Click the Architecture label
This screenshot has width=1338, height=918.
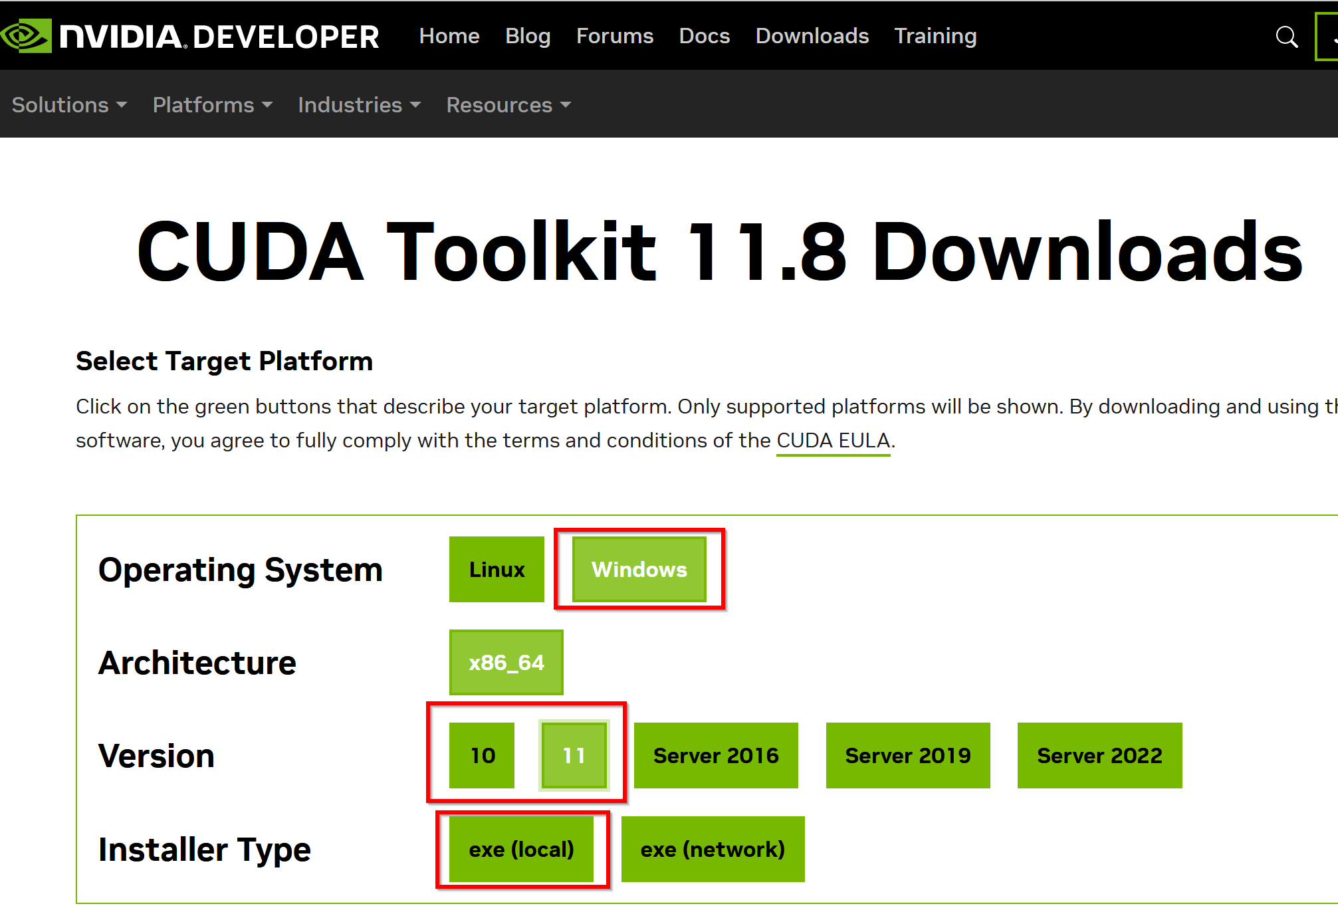[197, 663]
